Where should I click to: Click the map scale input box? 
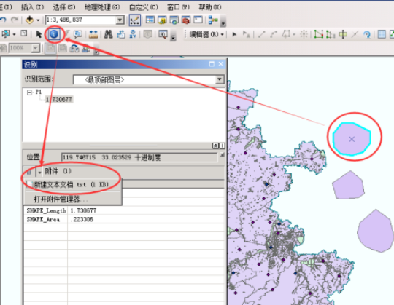tap(81, 20)
